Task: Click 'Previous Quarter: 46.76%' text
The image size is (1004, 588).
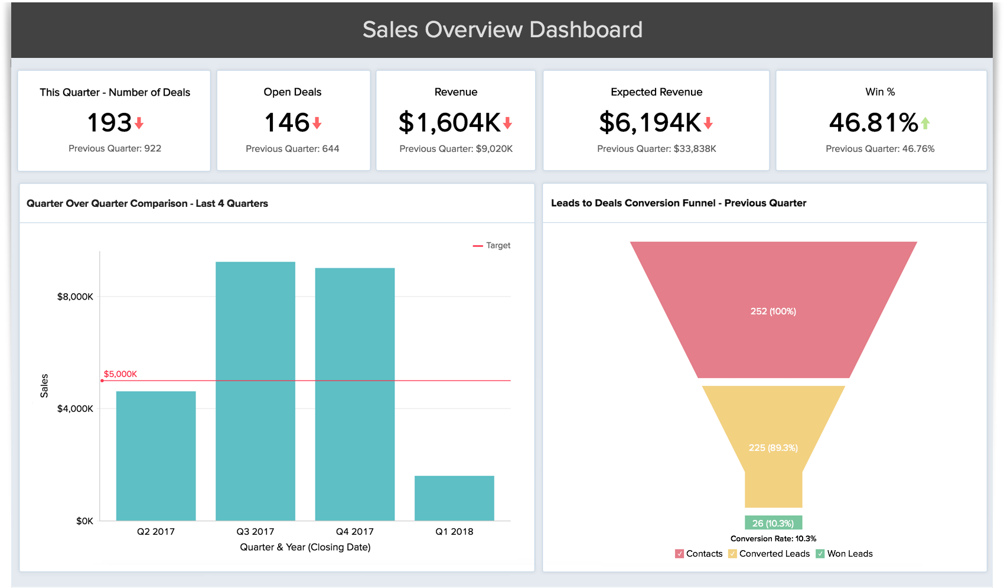Action: 880,148
